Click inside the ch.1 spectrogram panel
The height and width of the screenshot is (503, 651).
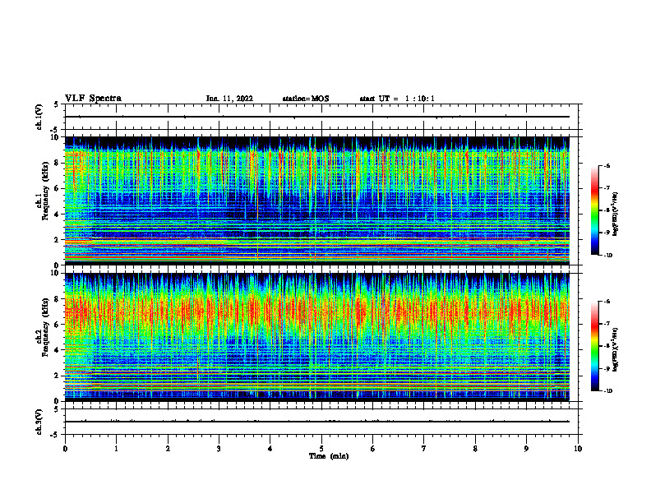click(x=317, y=201)
